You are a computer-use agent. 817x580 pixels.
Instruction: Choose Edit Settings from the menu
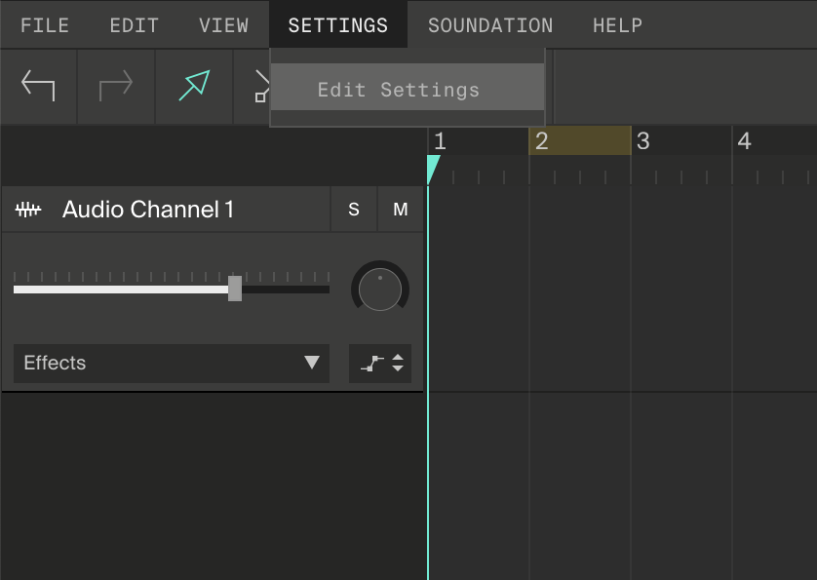pos(397,90)
